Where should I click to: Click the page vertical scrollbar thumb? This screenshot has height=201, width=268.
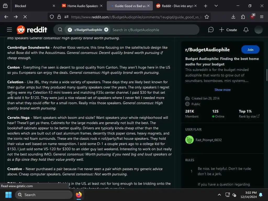click(x=267, y=75)
